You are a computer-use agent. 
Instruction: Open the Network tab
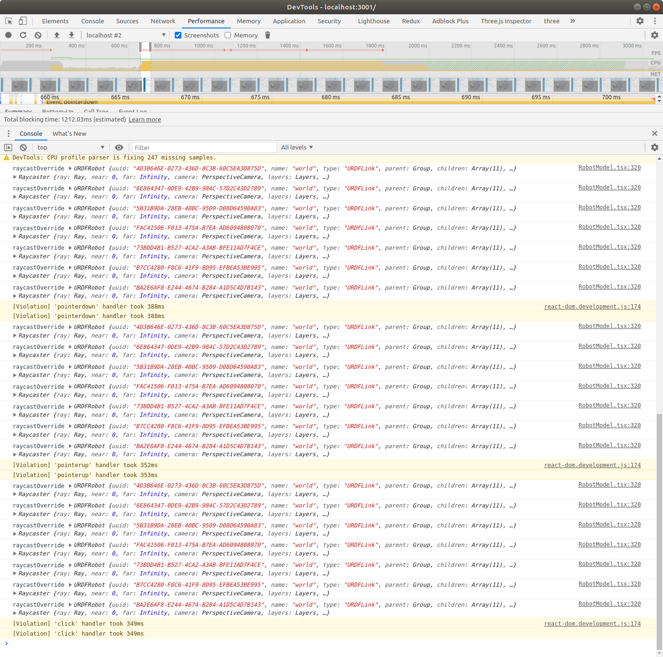(163, 21)
